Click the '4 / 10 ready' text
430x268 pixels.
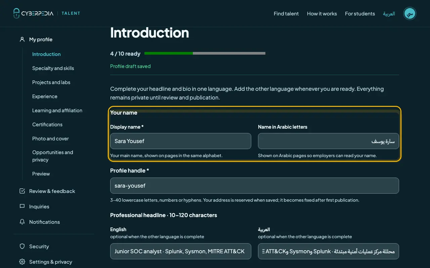(125, 54)
